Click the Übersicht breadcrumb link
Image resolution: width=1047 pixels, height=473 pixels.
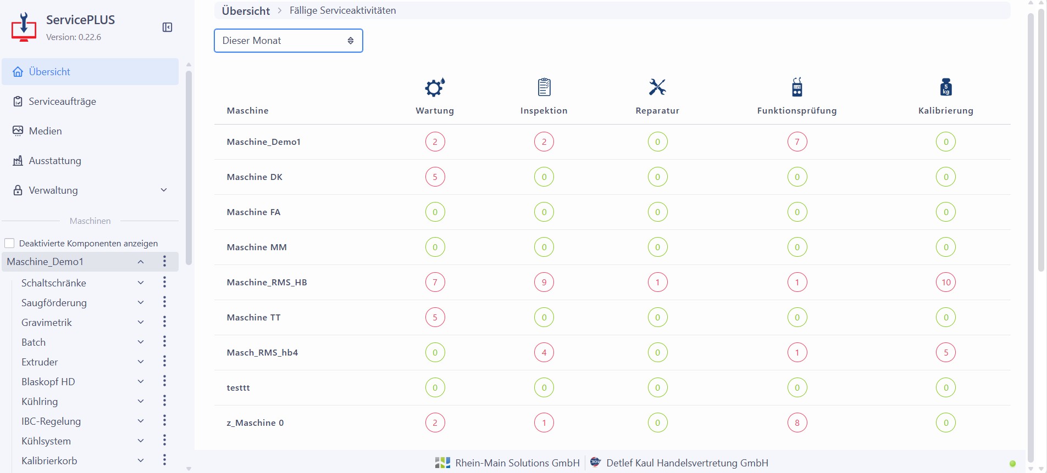tap(246, 10)
